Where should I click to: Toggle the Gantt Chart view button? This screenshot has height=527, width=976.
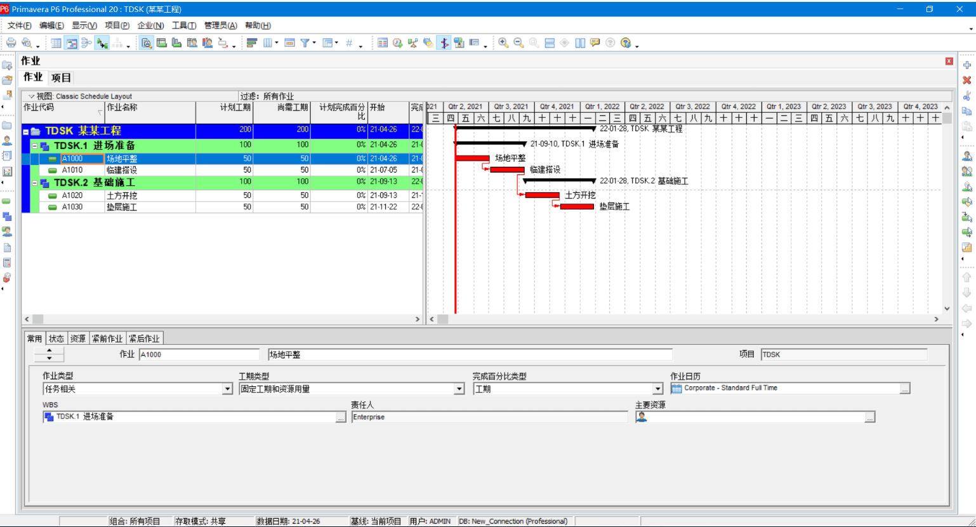click(x=72, y=43)
